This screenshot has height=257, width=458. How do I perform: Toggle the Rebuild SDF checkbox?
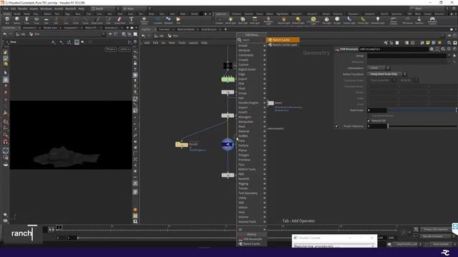369,121
